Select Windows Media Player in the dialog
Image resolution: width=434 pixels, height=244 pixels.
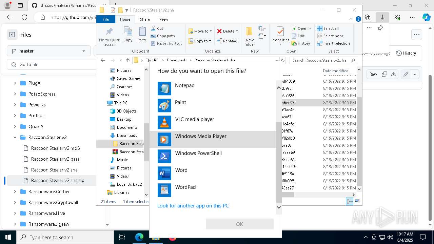click(x=213, y=139)
